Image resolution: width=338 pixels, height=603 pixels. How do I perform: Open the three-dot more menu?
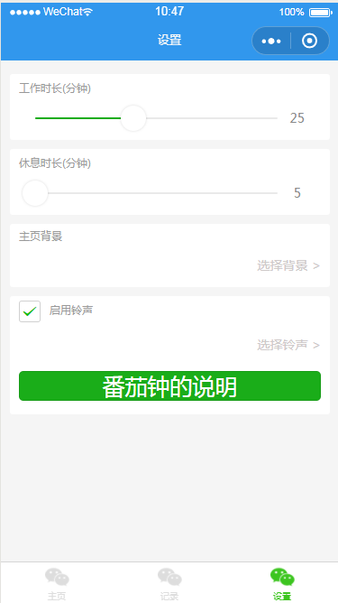[x=271, y=42]
